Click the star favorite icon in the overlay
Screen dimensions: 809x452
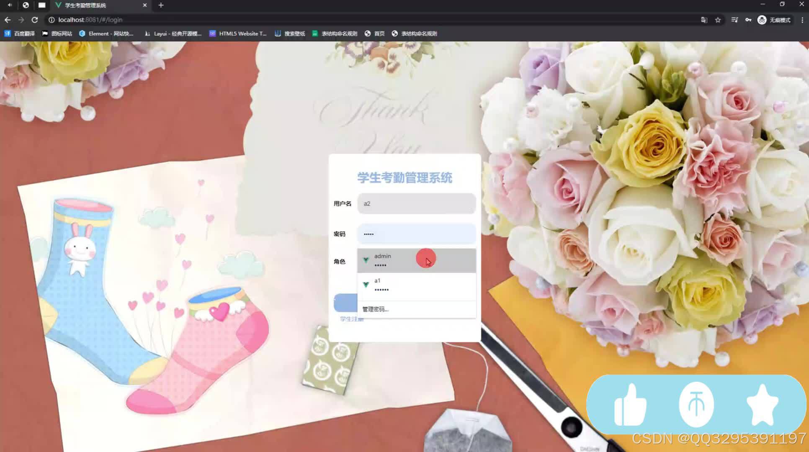click(762, 405)
